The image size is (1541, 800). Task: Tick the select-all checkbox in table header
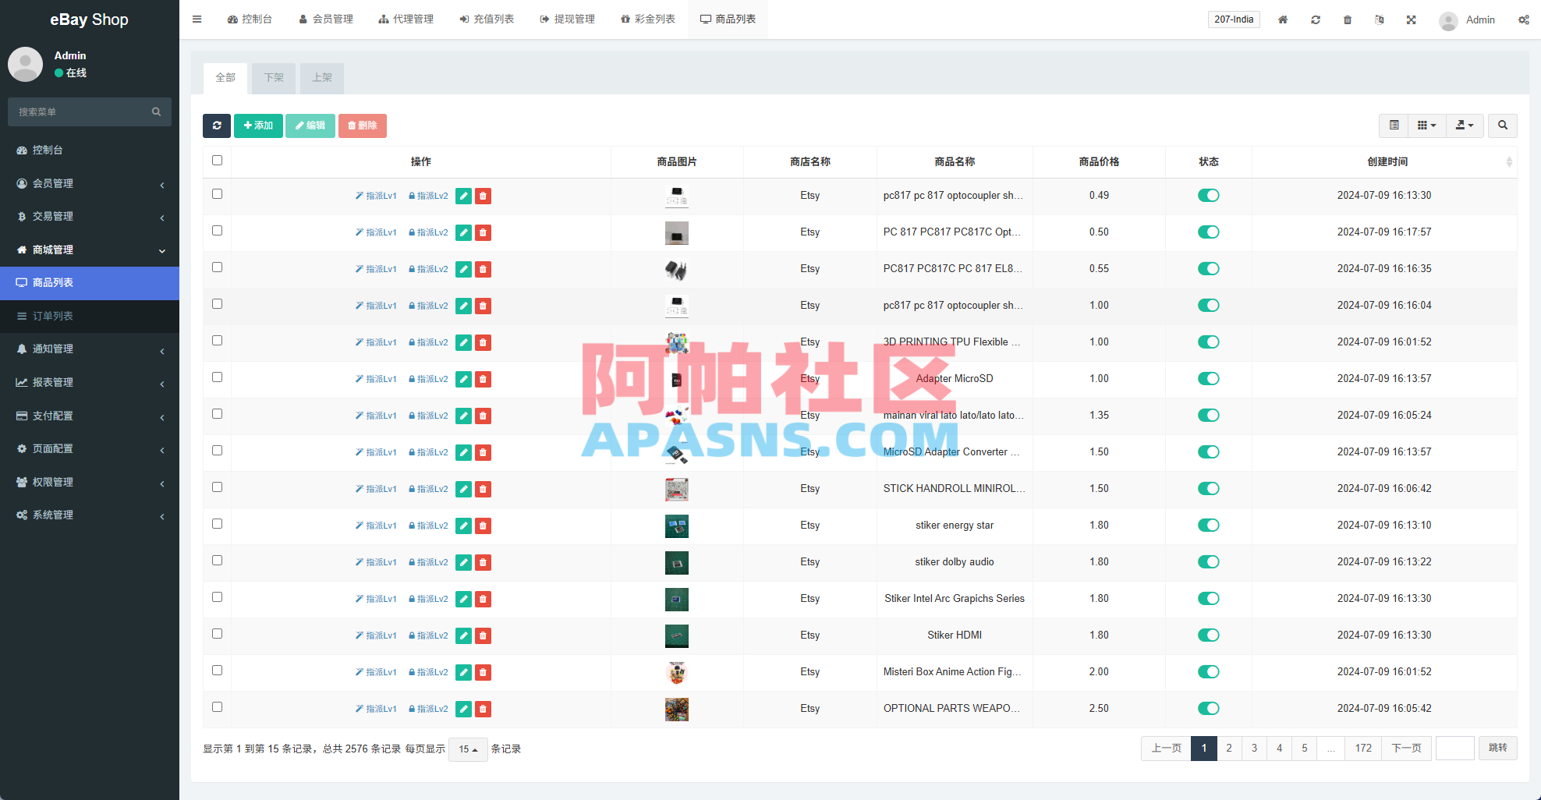(x=217, y=161)
